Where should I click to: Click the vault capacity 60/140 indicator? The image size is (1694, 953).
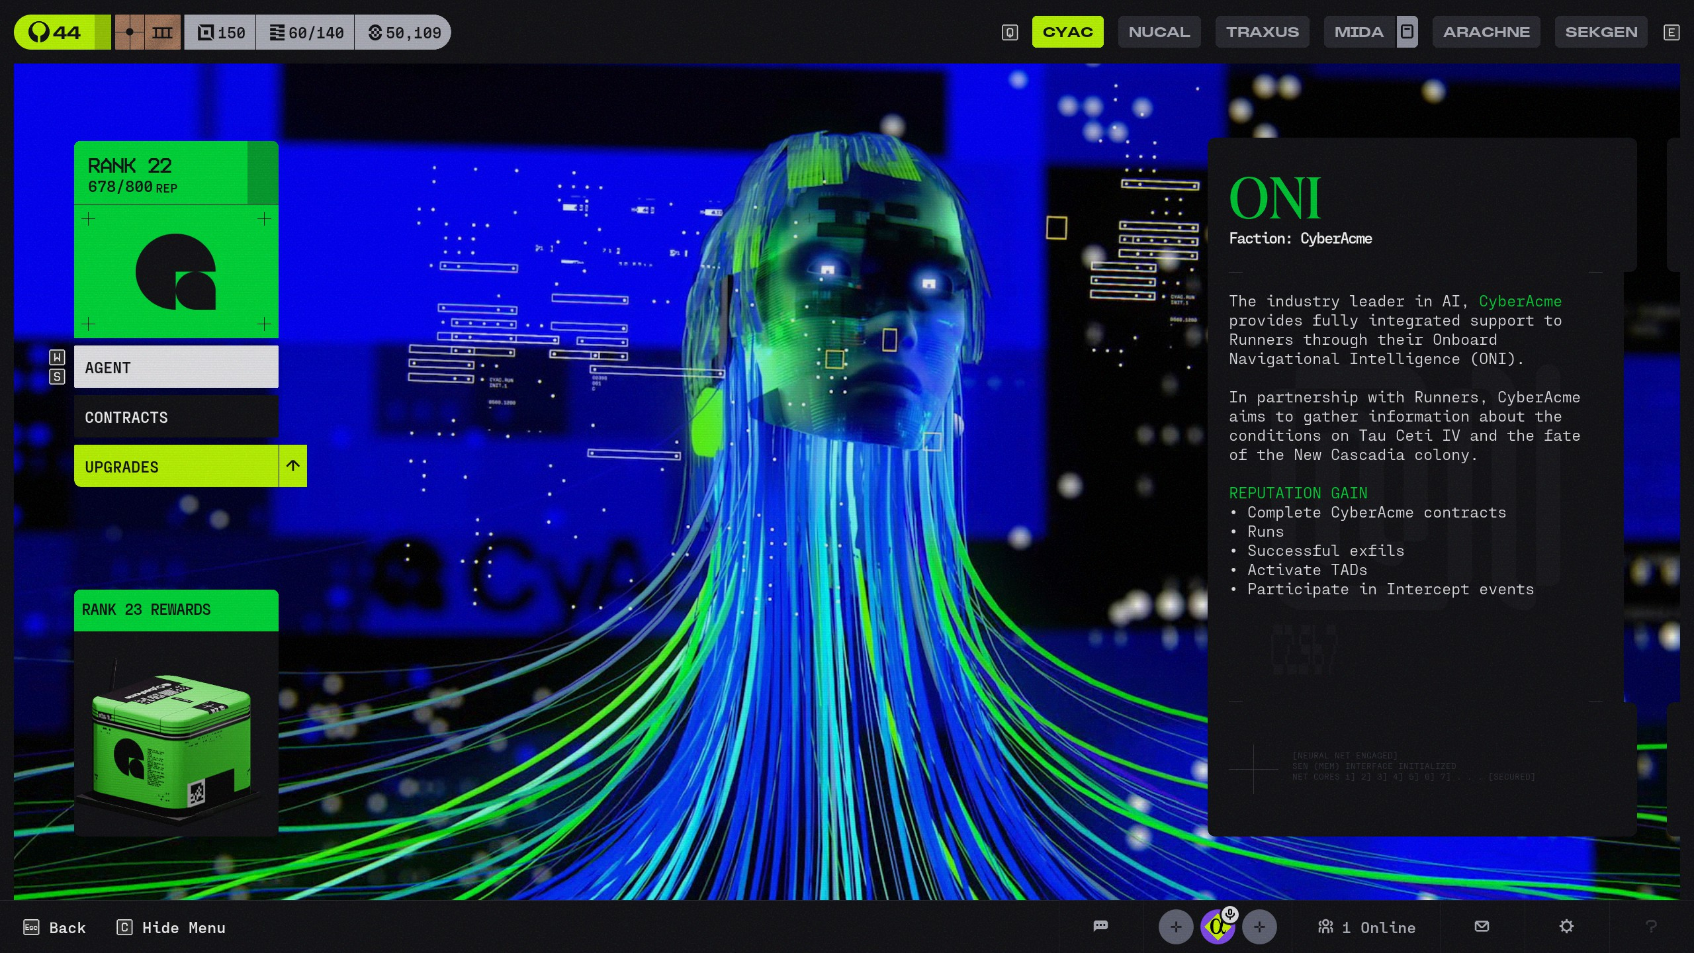pos(306,32)
